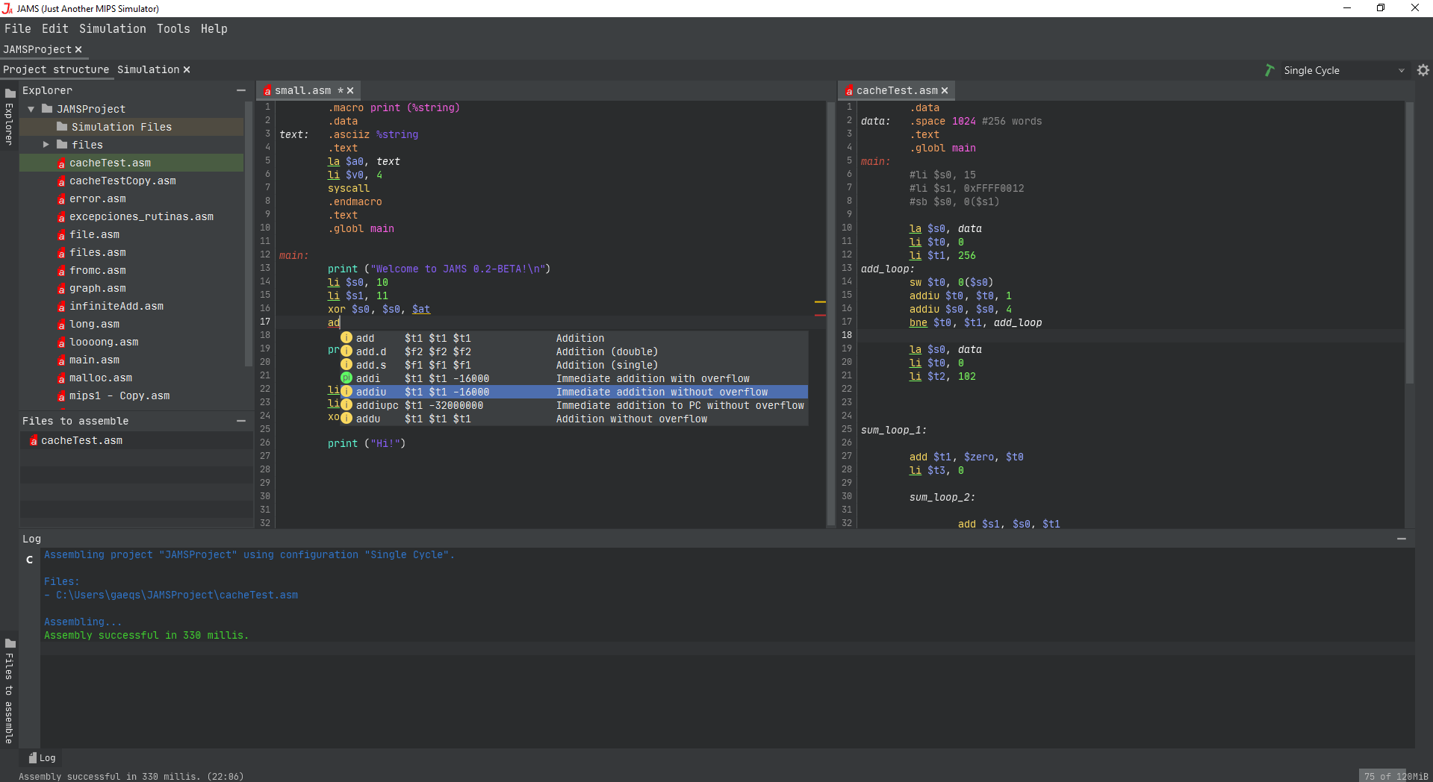Select loooong.asm in Explorer
This screenshot has width=1433, height=782.
click(x=131, y=342)
